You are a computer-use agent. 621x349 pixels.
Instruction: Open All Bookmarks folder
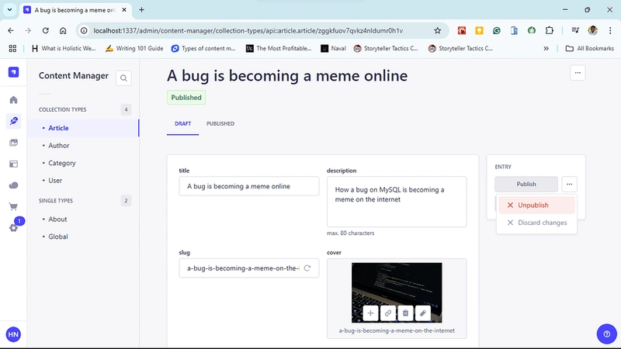point(590,48)
